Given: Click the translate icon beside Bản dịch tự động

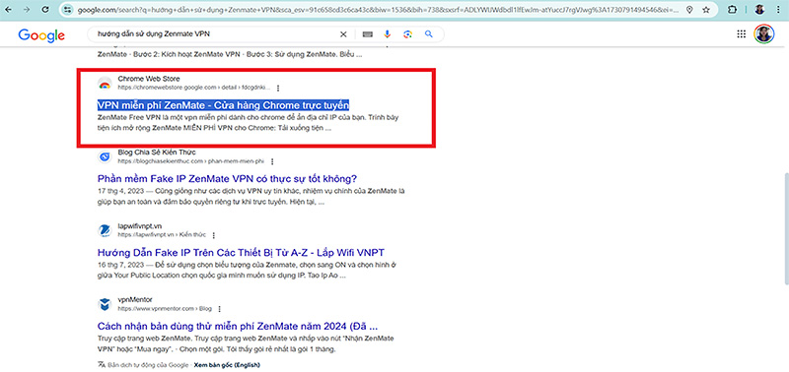Looking at the screenshot, I should [x=102, y=365].
